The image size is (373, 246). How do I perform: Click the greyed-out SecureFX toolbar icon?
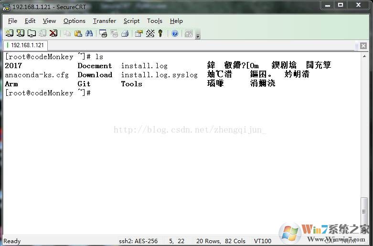click(x=189, y=33)
